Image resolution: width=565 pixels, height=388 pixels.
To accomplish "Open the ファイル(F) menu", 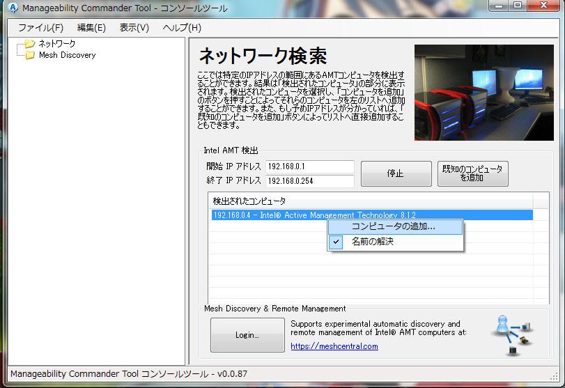I will pyautogui.click(x=40, y=28).
